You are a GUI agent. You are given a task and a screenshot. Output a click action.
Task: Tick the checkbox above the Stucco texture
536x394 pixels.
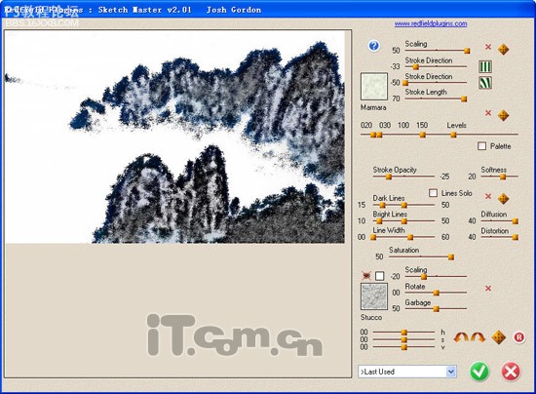[x=380, y=276]
